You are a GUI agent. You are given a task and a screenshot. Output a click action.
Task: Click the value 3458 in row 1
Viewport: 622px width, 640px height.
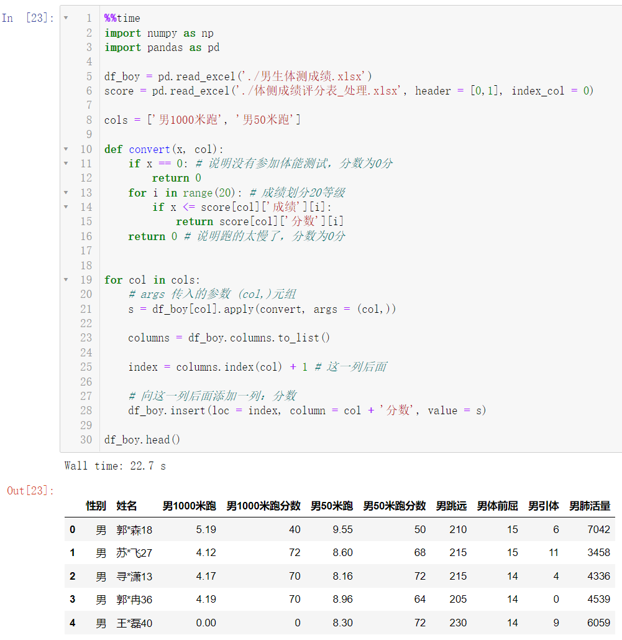click(x=599, y=552)
